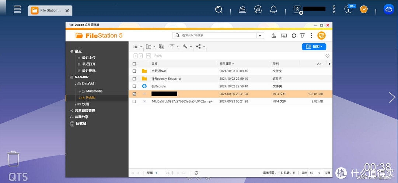This screenshot has height=183, width=398.
Task: Click the search field in Public
Action: (x=219, y=35)
